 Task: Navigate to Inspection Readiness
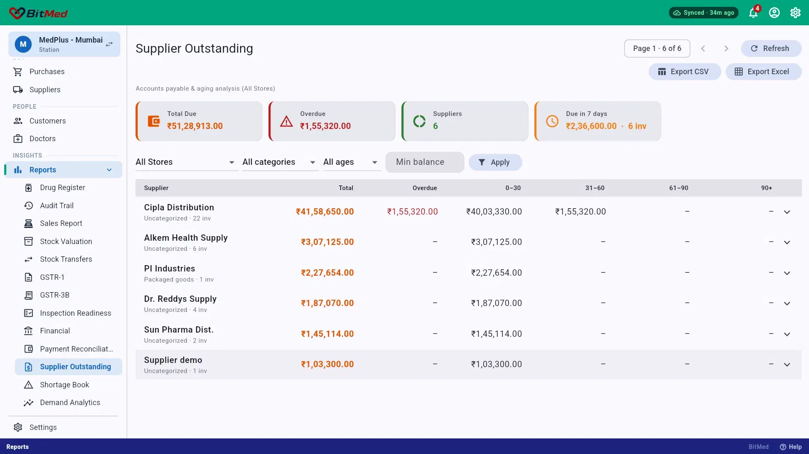[x=68, y=313]
